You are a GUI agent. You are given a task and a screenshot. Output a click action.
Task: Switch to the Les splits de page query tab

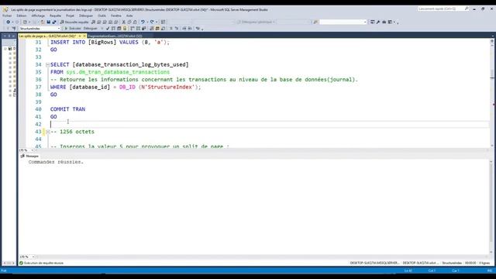coord(47,36)
